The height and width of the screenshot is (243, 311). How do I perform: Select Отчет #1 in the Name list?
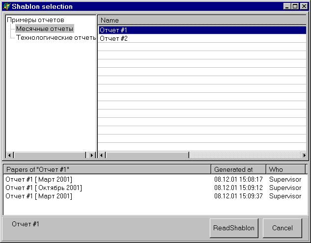pyautogui.click(x=114, y=30)
